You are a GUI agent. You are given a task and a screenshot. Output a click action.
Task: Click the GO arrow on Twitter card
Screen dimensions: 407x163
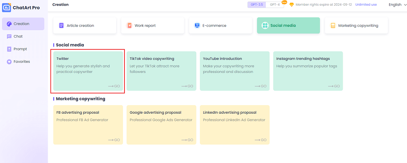click(114, 86)
